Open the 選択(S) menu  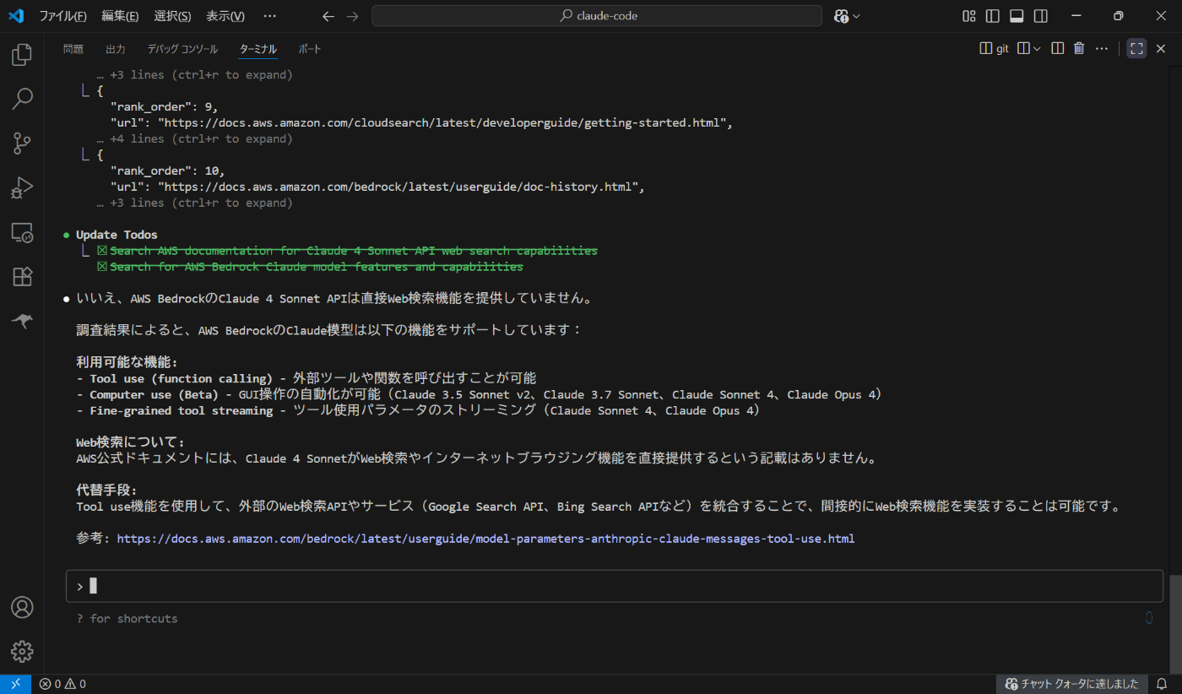pyautogui.click(x=172, y=16)
